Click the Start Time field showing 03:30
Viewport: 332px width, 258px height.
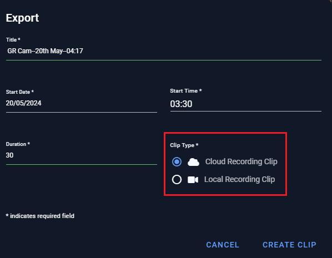[246, 104]
